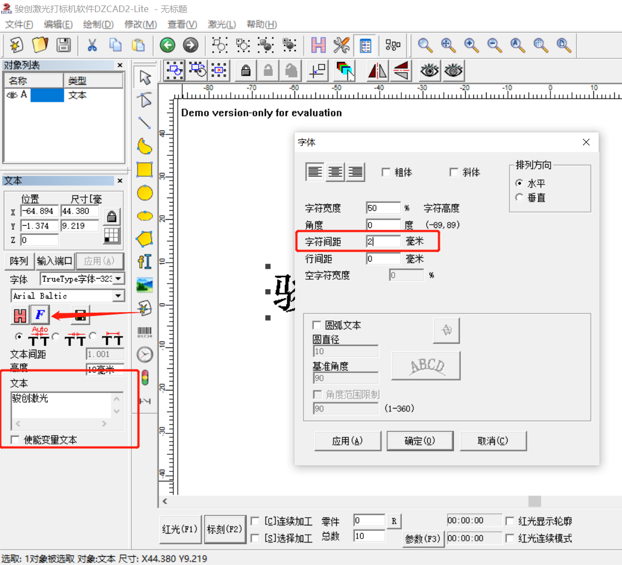Save document with floppy disk icon

tap(63, 45)
